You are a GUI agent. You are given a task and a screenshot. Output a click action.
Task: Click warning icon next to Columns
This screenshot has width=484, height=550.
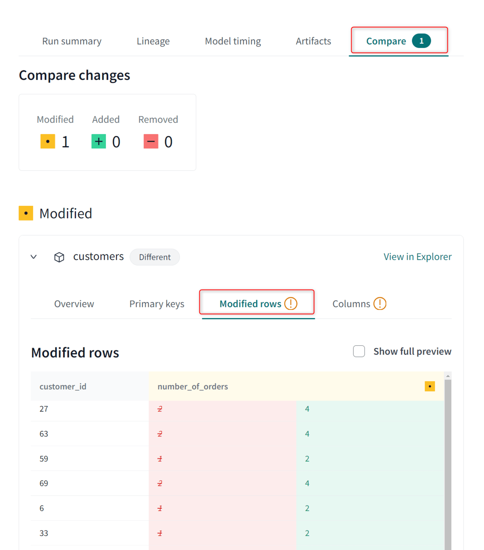pyautogui.click(x=380, y=304)
